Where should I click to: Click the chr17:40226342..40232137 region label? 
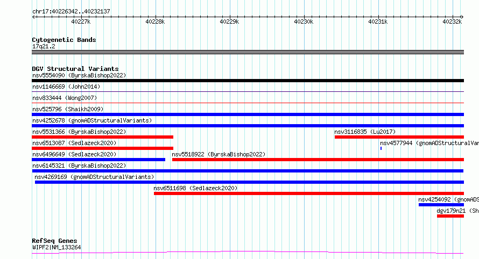pyautogui.click(x=71, y=12)
